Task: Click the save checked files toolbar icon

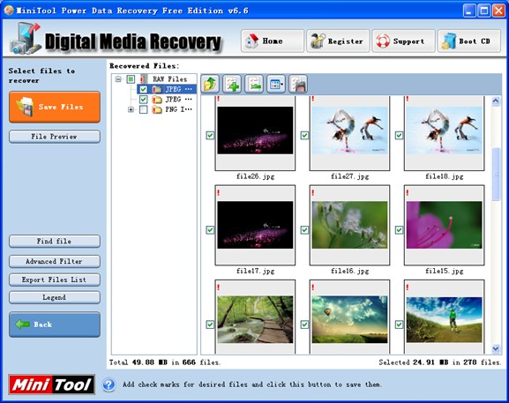Action: point(298,85)
